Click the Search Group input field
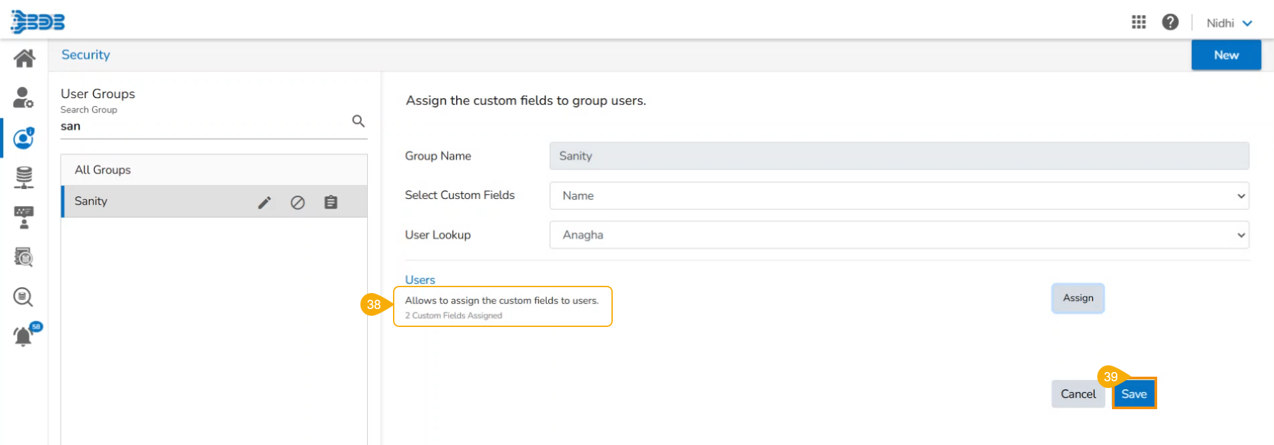This screenshot has height=445, width=1274. (199, 126)
